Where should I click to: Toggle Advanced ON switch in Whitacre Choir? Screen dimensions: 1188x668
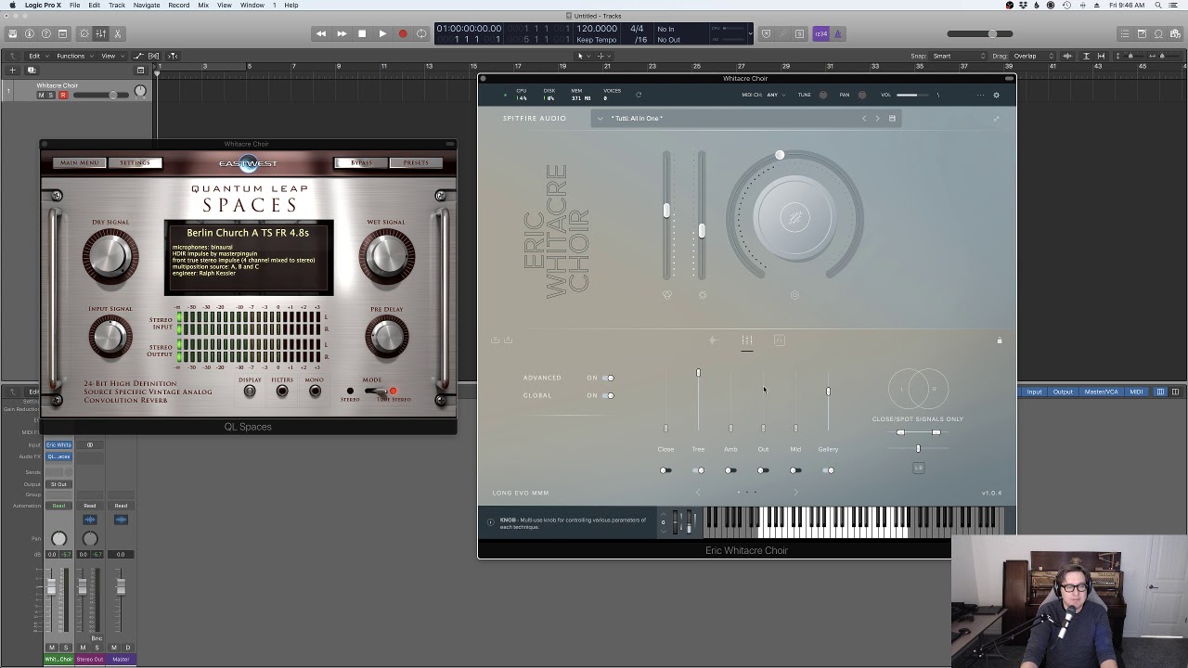(x=608, y=379)
